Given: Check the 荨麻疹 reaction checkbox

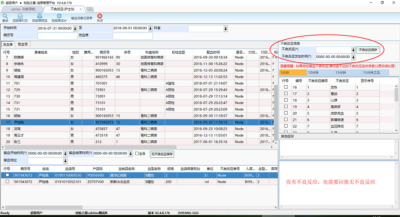Looking at the screenshot, I should (x=285, y=107).
